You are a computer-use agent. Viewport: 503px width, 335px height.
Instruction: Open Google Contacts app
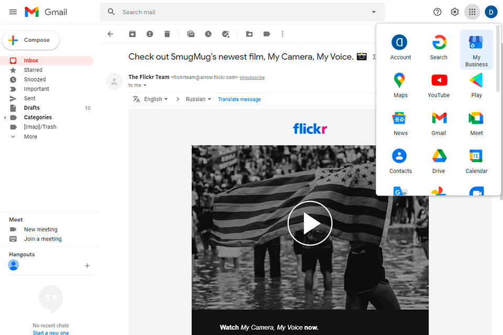pos(400,161)
